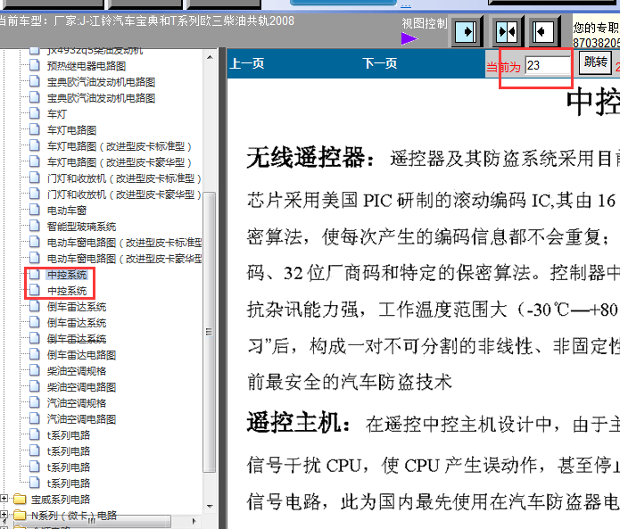Open the 柴油空调规格 item
The width and height of the screenshot is (620, 529).
[77, 371]
